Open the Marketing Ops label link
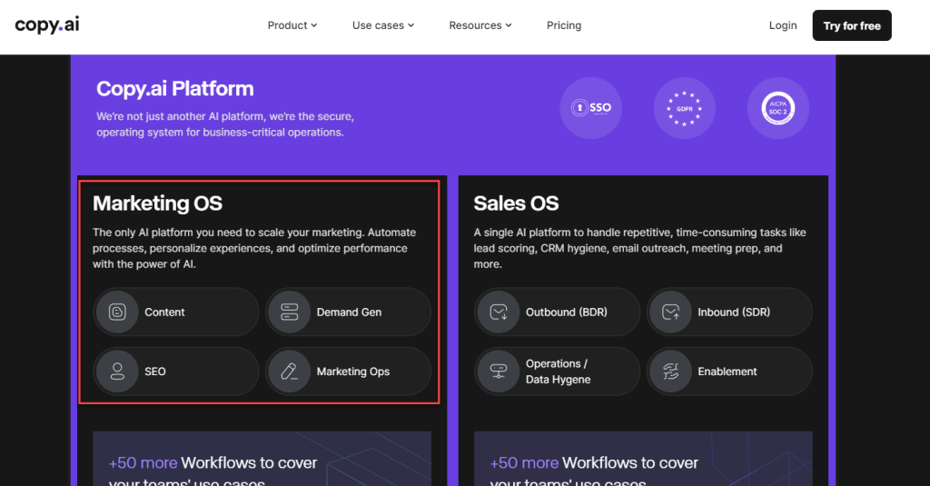Viewport: 930px width, 486px height. (x=353, y=372)
